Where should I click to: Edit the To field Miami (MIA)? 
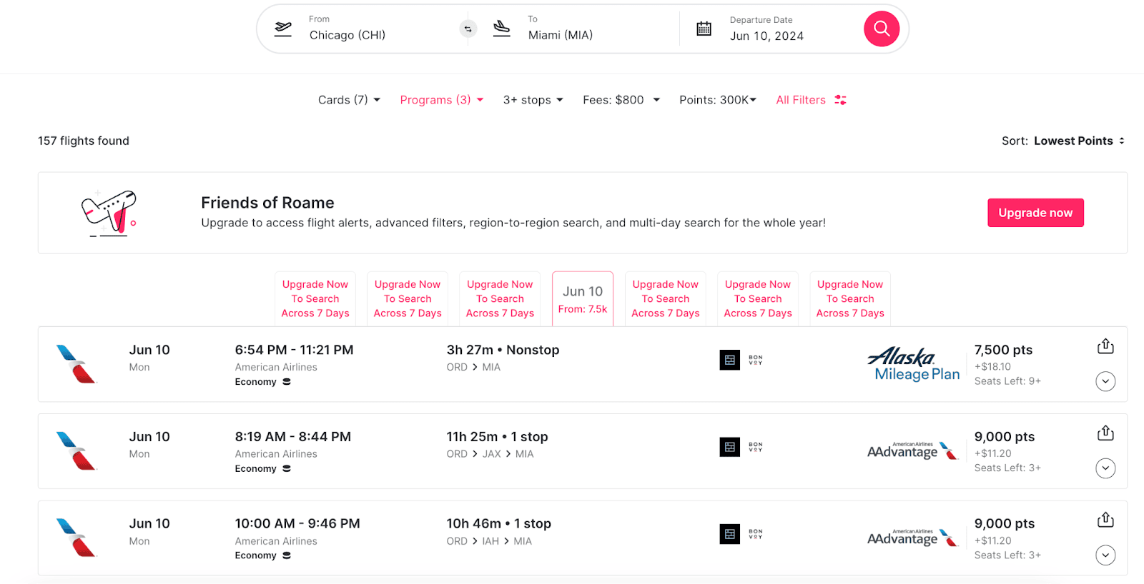pos(561,35)
